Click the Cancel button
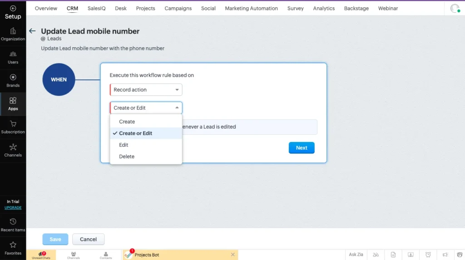This screenshot has width=465, height=260. tap(88, 239)
